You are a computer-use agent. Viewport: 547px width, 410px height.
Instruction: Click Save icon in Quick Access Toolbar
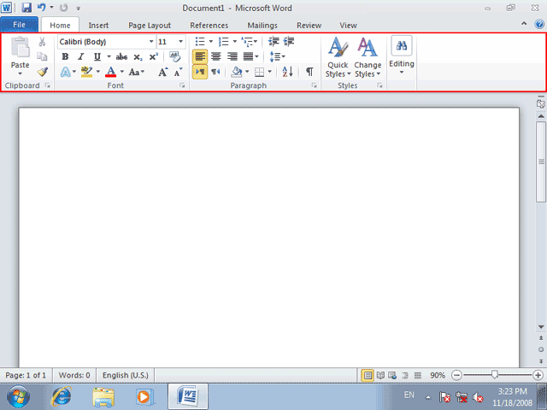[26, 8]
